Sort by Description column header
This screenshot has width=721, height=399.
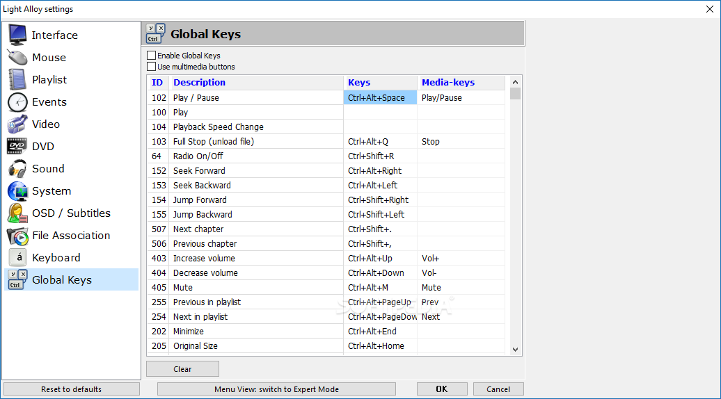[x=257, y=83]
